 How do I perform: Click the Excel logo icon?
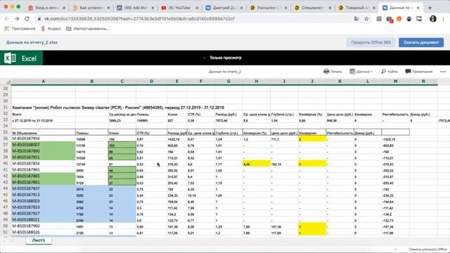[x=11, y=58]
